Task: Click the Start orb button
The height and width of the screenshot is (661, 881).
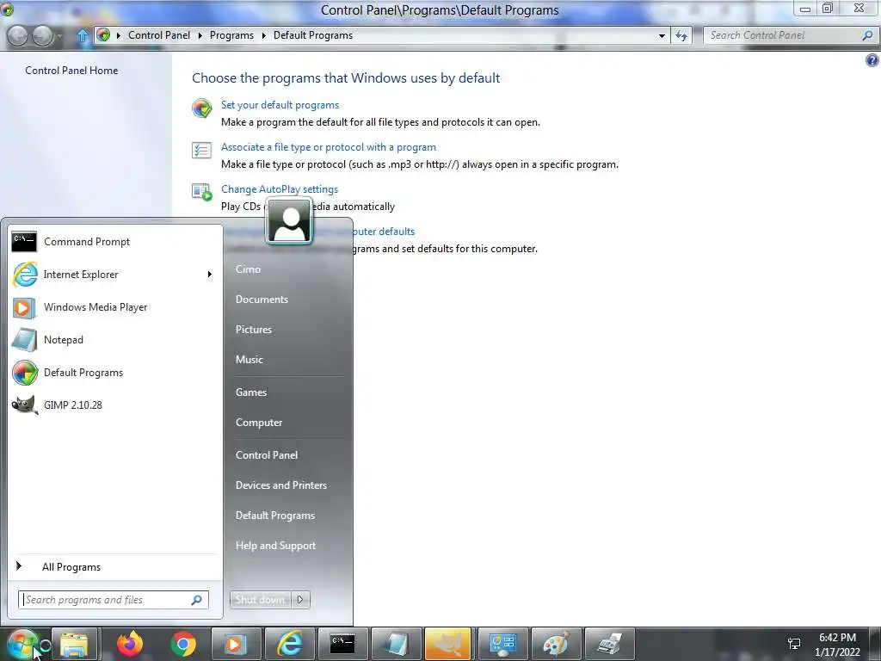Action: tap(23, 644)
